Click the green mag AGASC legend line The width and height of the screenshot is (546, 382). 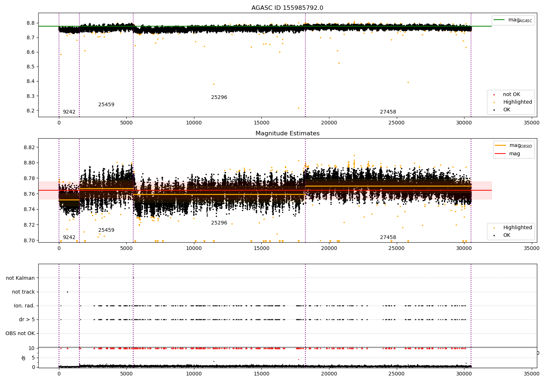click(499, 20)
